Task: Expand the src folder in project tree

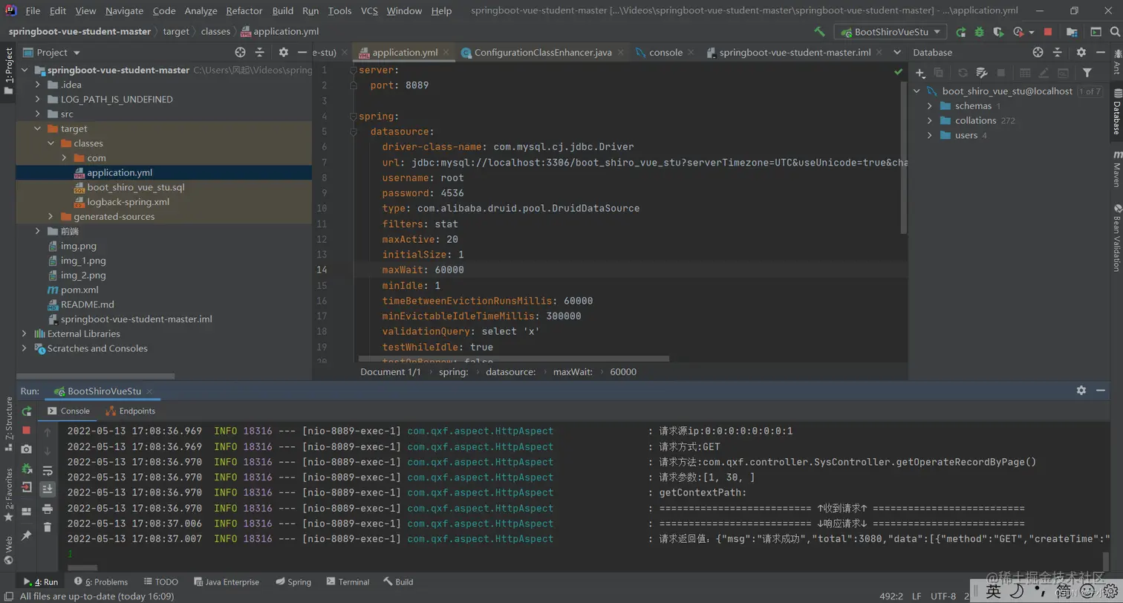Action: click(x=37, y=114)
